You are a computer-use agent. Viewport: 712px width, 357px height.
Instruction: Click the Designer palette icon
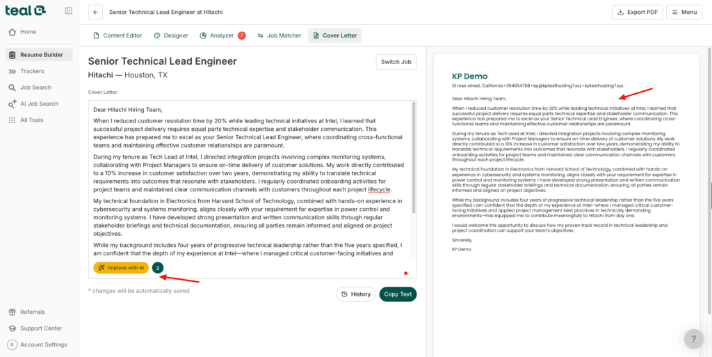click(x=156, y=35)
